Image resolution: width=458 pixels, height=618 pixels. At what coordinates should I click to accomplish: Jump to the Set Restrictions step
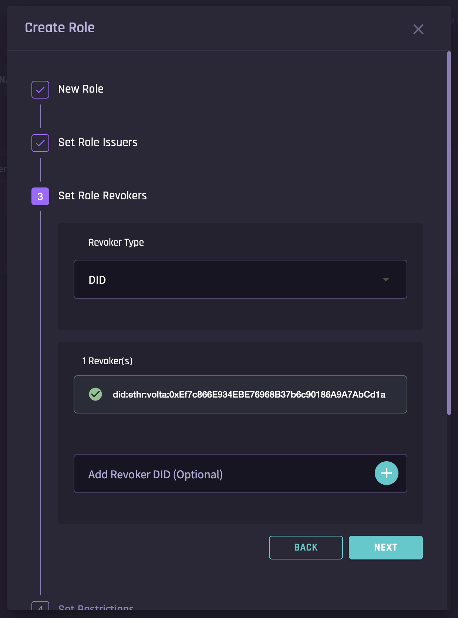coord(96,607)
